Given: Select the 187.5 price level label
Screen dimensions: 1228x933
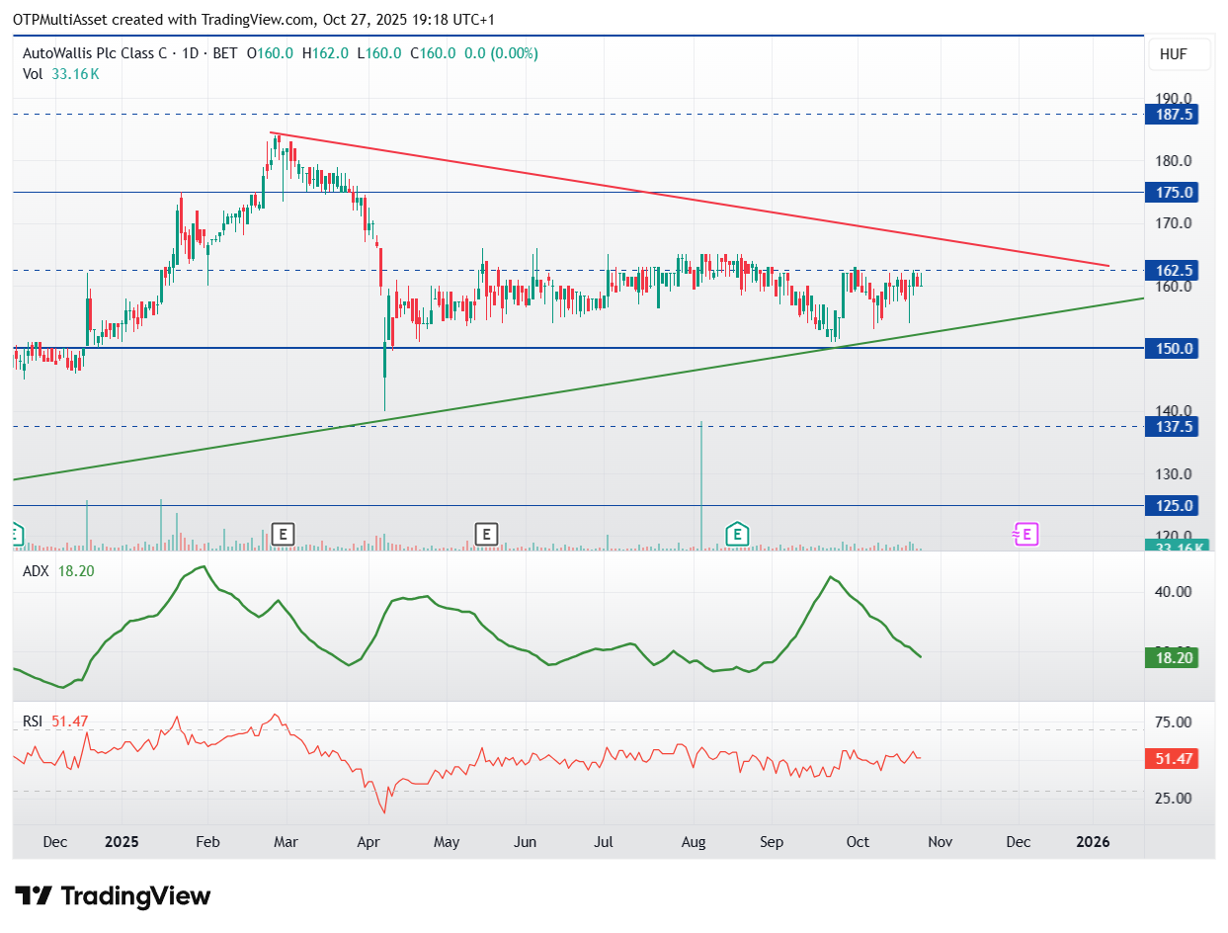Looking at the screenshot, I should [x=1171, y=115].
